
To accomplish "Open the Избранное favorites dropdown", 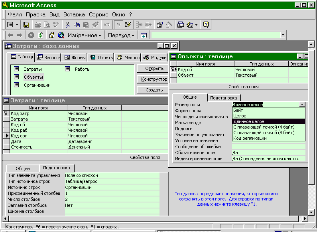I will point(84,35).
